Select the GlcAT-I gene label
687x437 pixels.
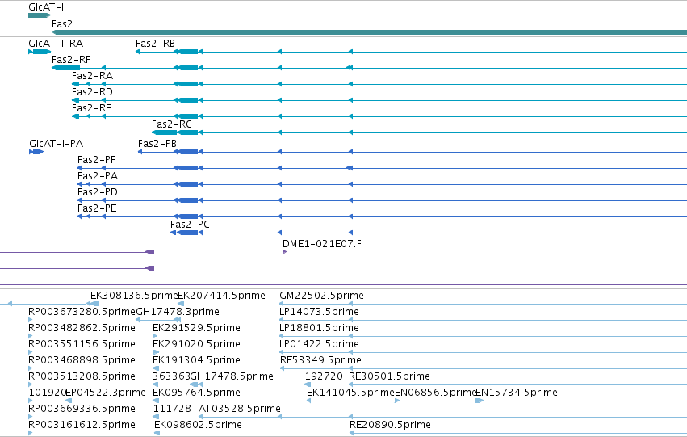click(x=46, y=7)
